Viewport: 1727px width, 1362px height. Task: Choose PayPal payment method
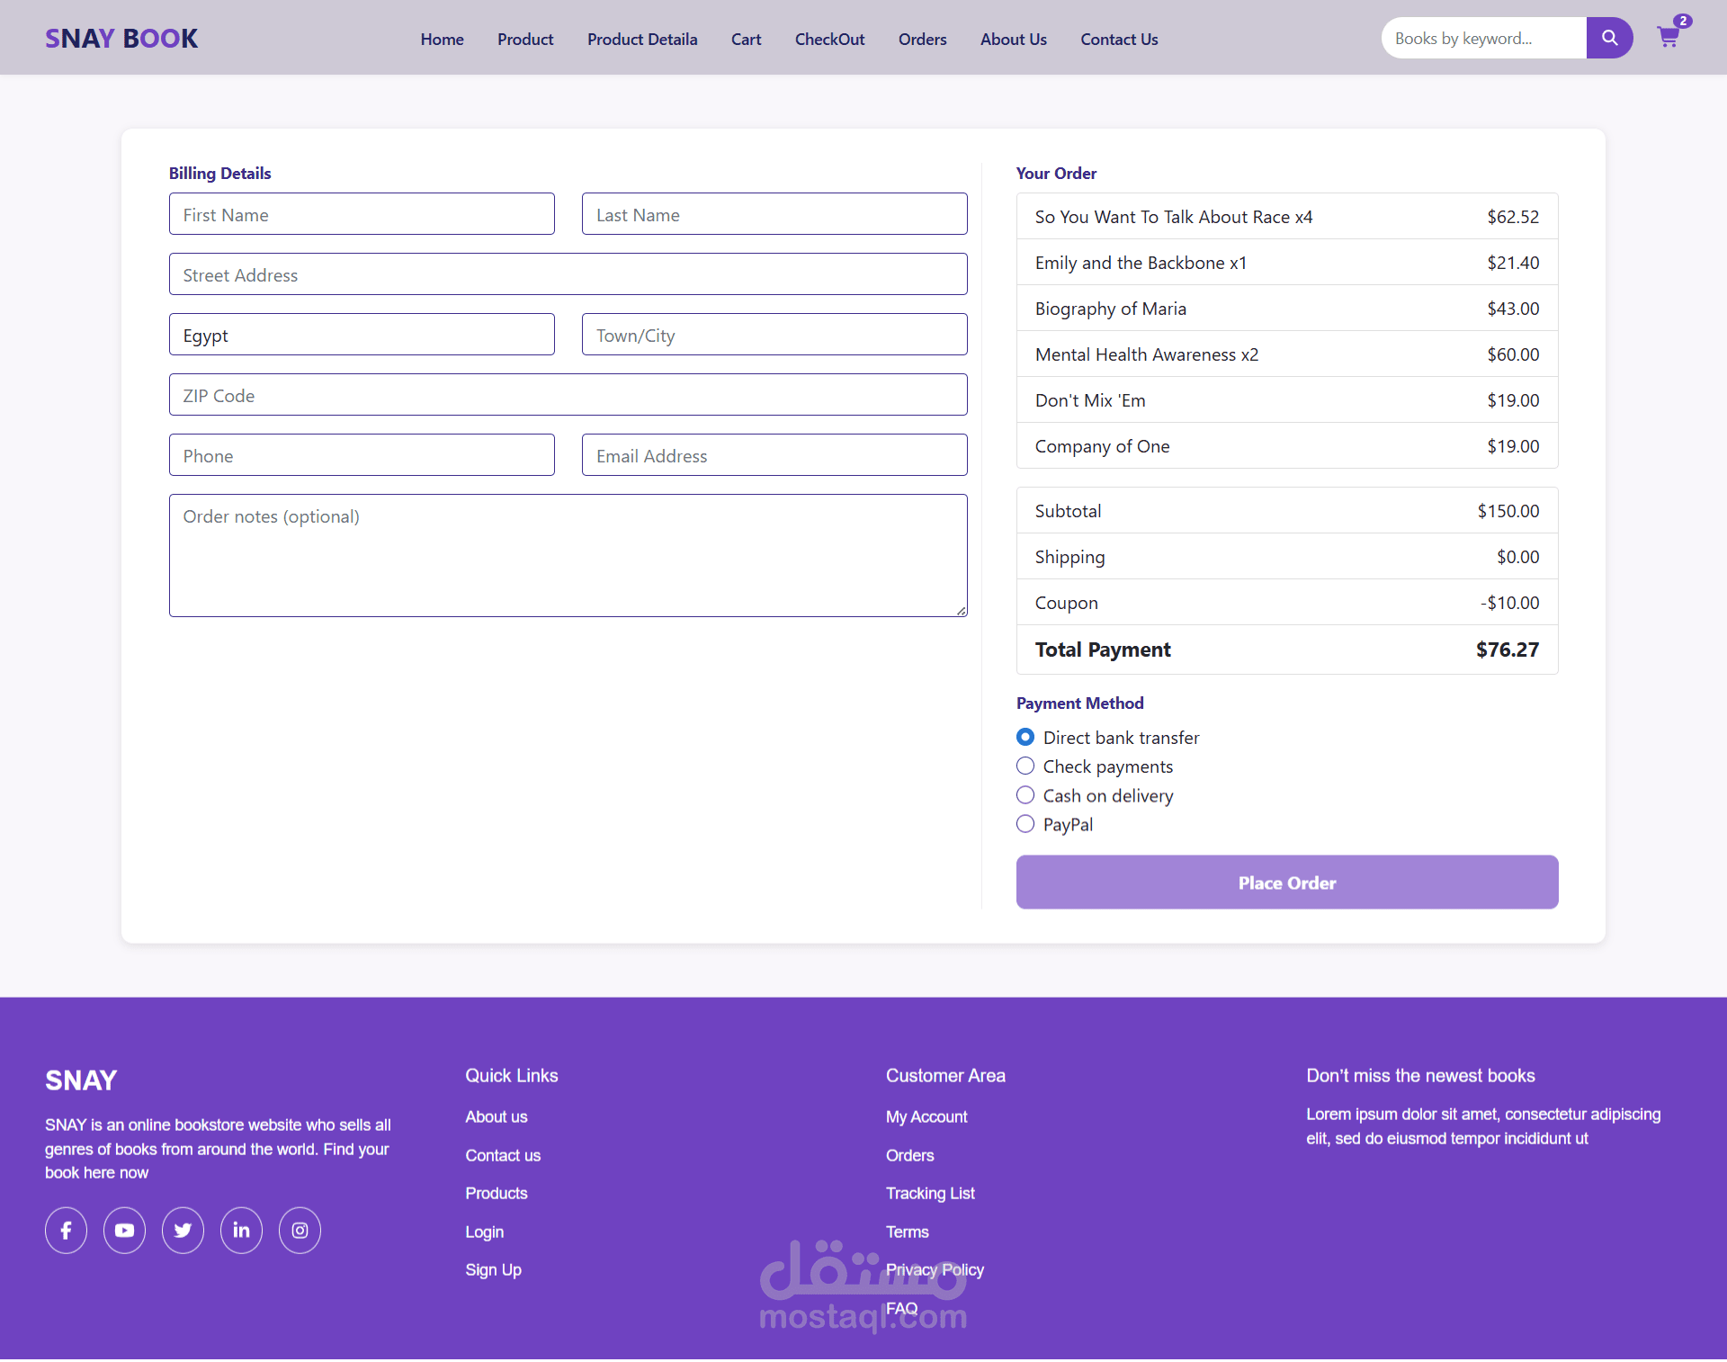1025,824
